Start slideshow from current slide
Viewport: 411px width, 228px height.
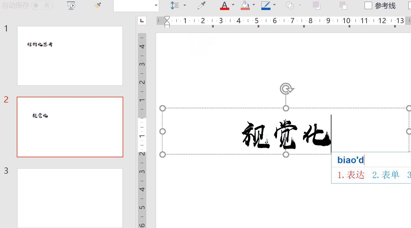point(71,5)
